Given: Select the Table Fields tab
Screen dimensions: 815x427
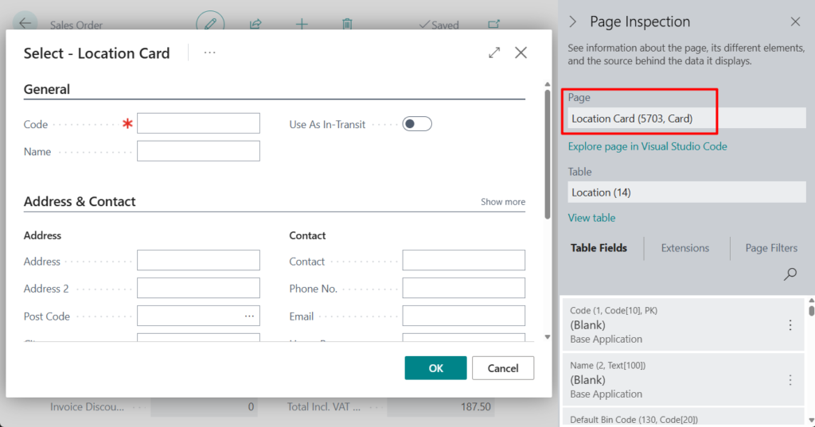Looking at the screenshot, I should point(599,248).
